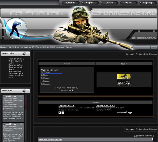Screen dimensions: 158x142
Task: Open the yellow friend banner image
Action: tap(124, 76)
